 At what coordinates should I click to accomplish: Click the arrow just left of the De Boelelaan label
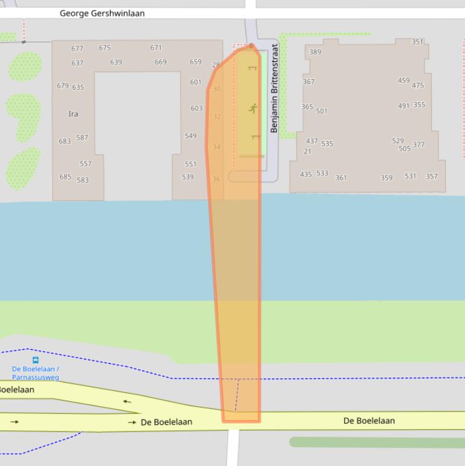click(x=132, y=422)
